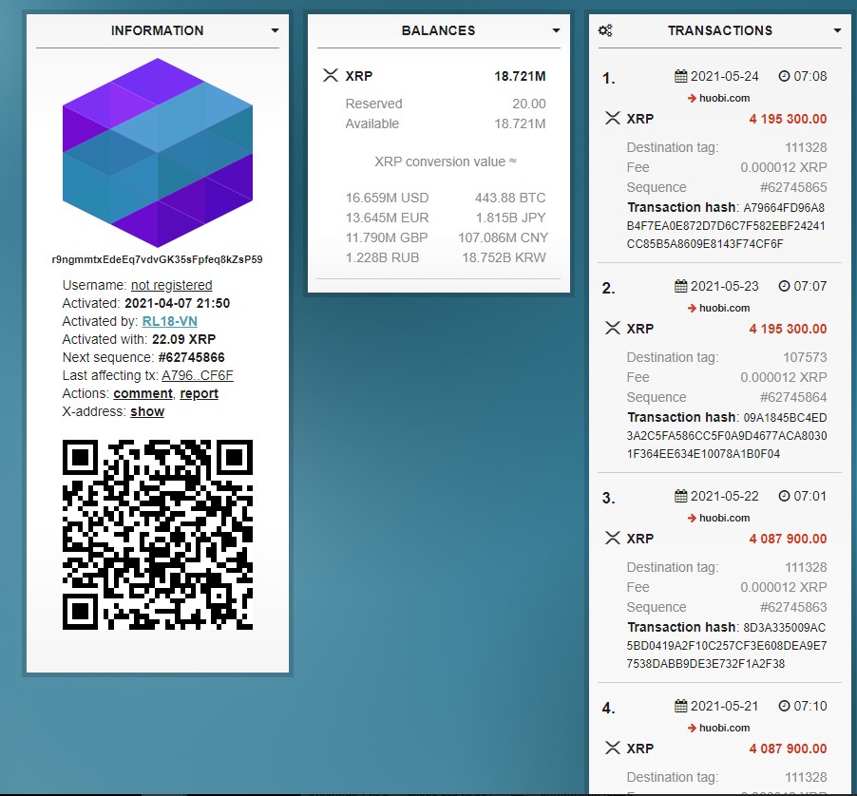Click the A796..CF6F last affecting transaction link
The image size is (857, 796).
click(197, 375)
